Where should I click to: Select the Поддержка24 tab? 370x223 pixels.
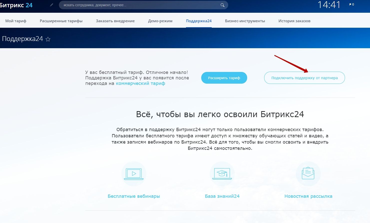pyautogui.click(x=199, y=21)
